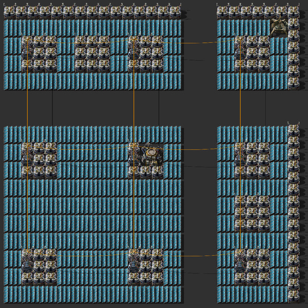The width and height of the screenshot is (308, 308).
Task: Select center accumulator of lower-right substation-free cluster
Action: coord(252,211)
